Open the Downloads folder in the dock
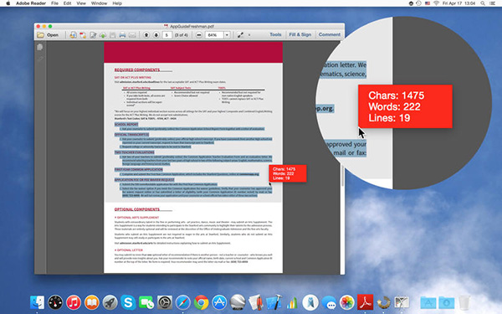The width and height of the screenshot is (502, 314). coord(446,302)
